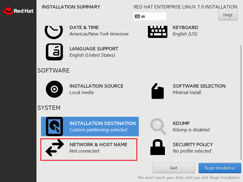Click the vertical scrollbar of the summary
243x182 pixels.
(241, 103)
